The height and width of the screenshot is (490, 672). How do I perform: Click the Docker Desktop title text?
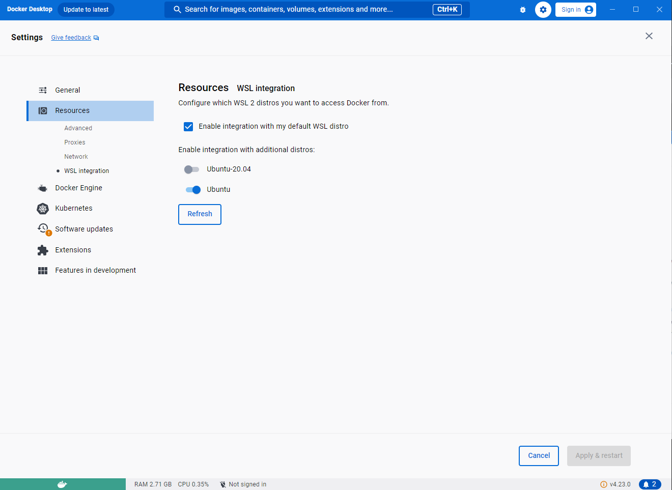click(x=30, y=9)
